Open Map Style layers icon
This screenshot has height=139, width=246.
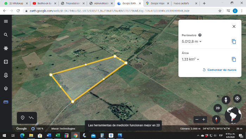6,88
